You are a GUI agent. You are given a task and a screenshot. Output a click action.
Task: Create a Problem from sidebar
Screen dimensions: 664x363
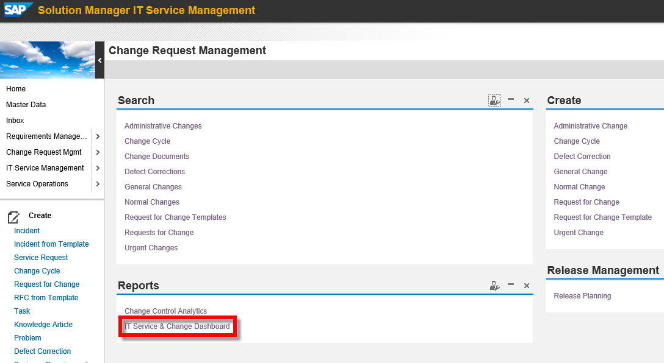pos(27,338)
